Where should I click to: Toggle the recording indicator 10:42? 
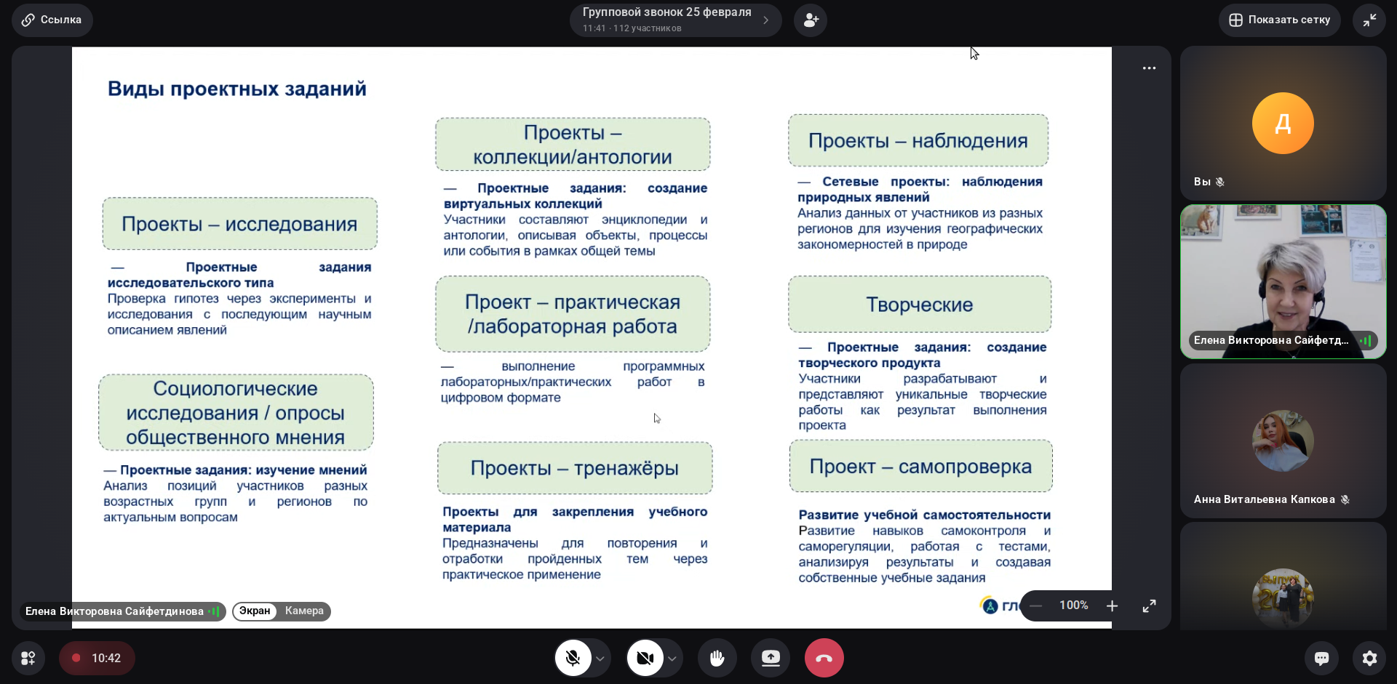(x=97, y=659)
